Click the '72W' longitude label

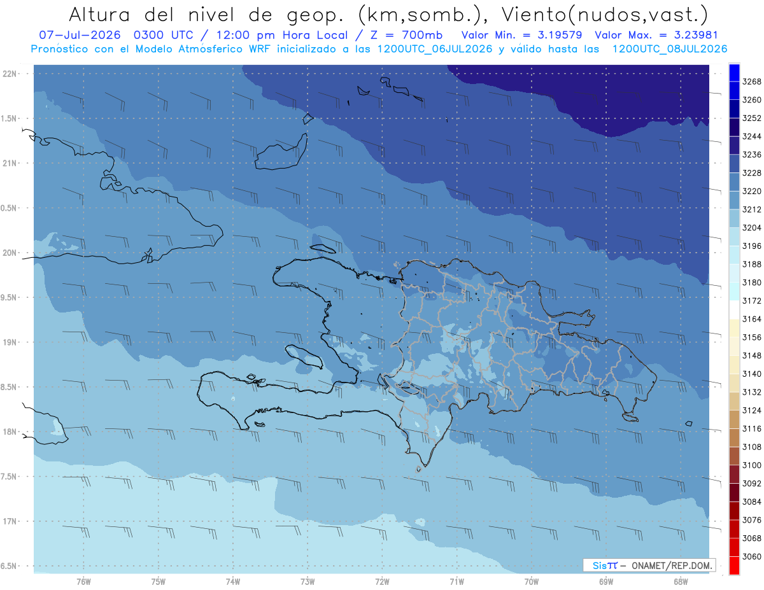click(x=382, y=582)
